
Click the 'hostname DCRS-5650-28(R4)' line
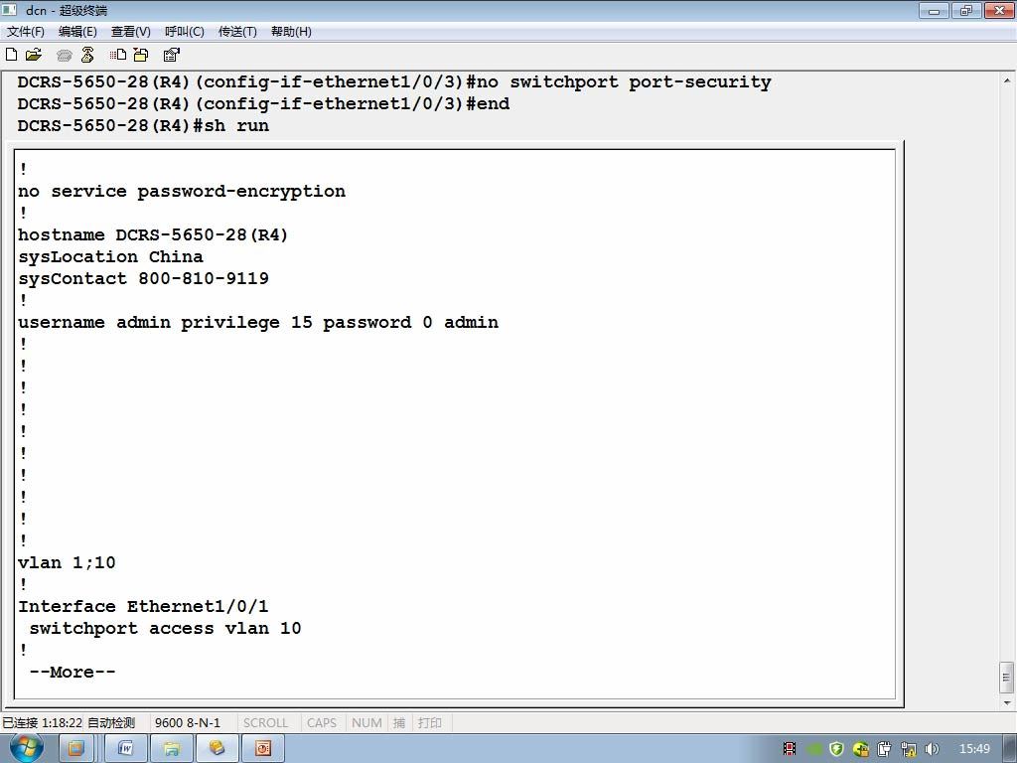pos(153,234)
